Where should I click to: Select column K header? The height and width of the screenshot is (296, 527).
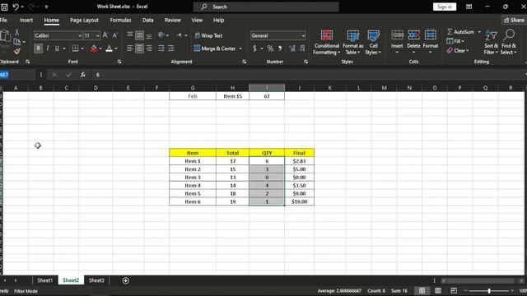[x=329, y=88]
